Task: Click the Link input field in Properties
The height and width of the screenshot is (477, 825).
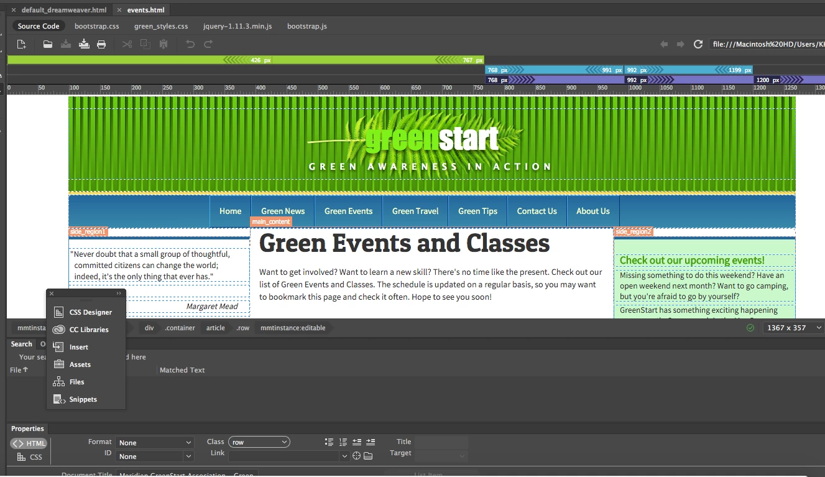Action: pos(284,456)
